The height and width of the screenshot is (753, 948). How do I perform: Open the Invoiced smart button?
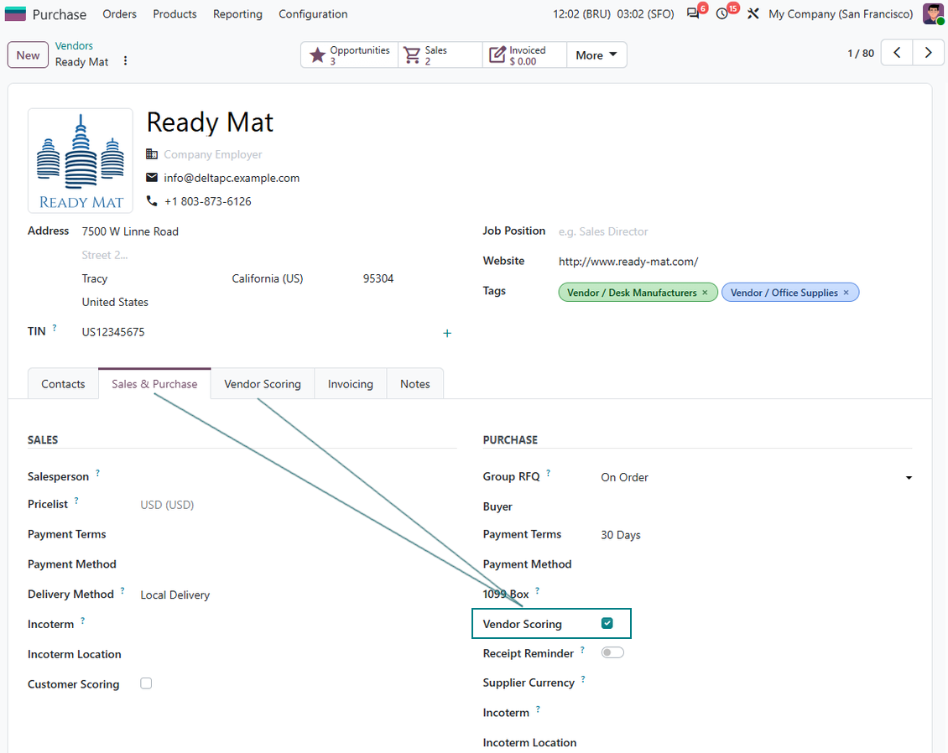525,55
